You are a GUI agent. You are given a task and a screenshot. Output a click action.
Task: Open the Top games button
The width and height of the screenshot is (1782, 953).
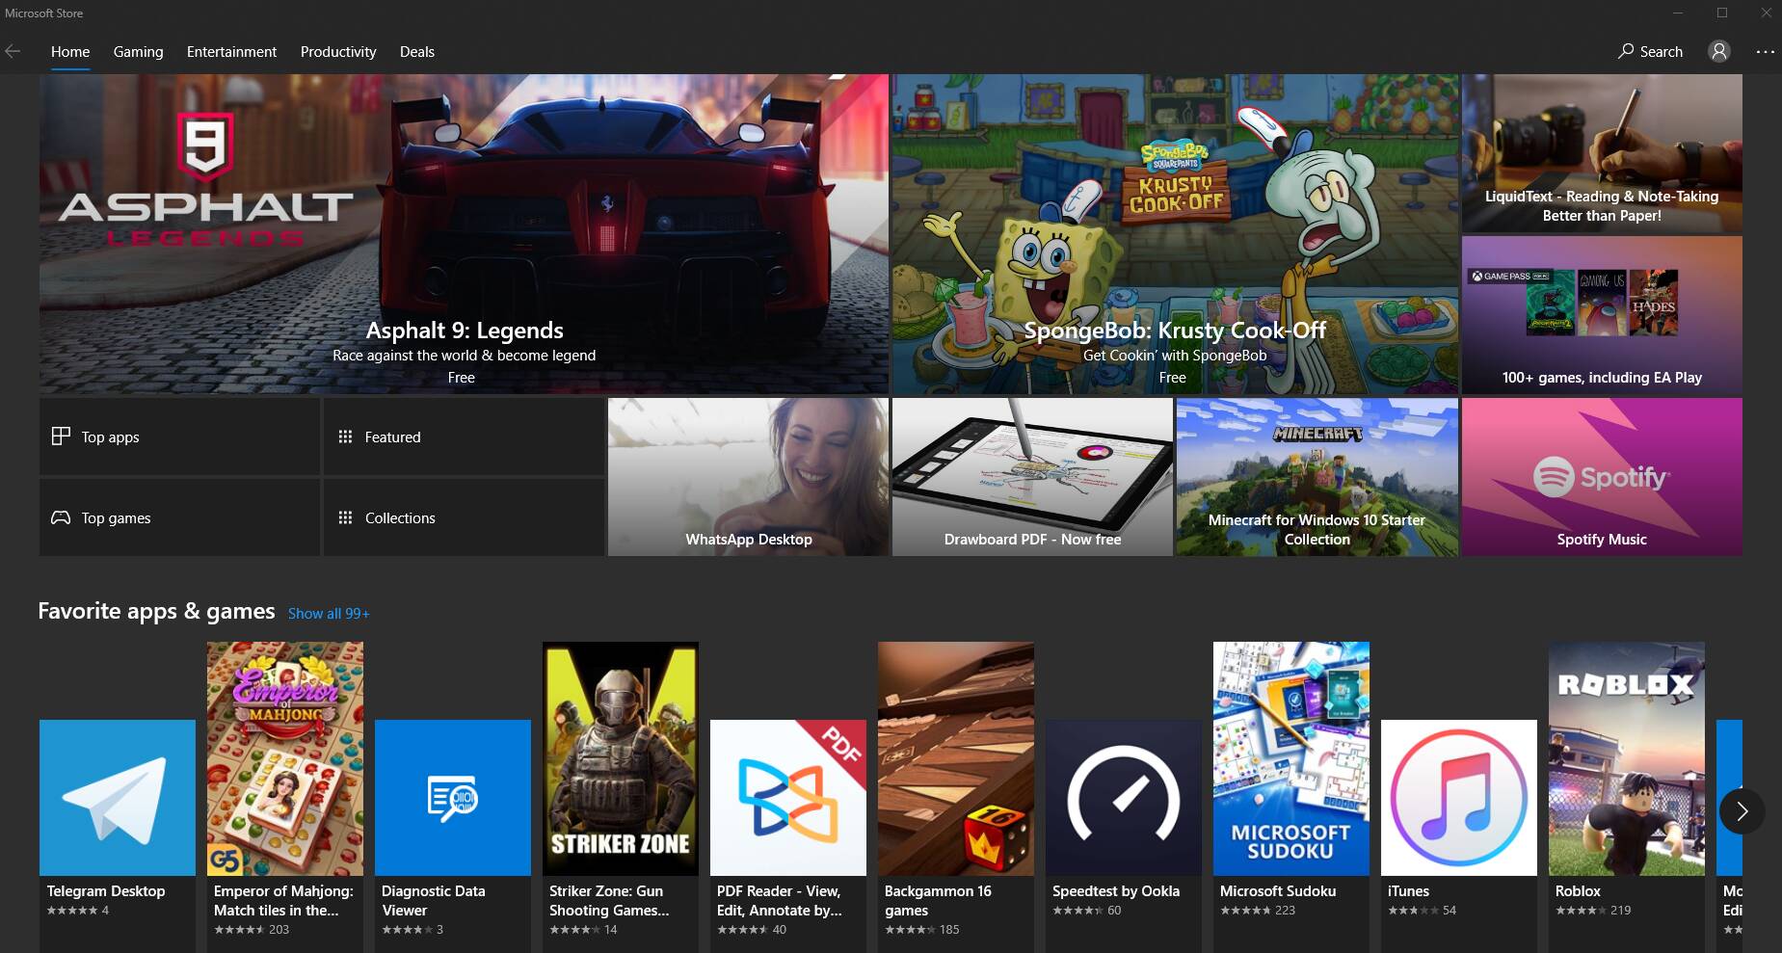click(179, 517)
